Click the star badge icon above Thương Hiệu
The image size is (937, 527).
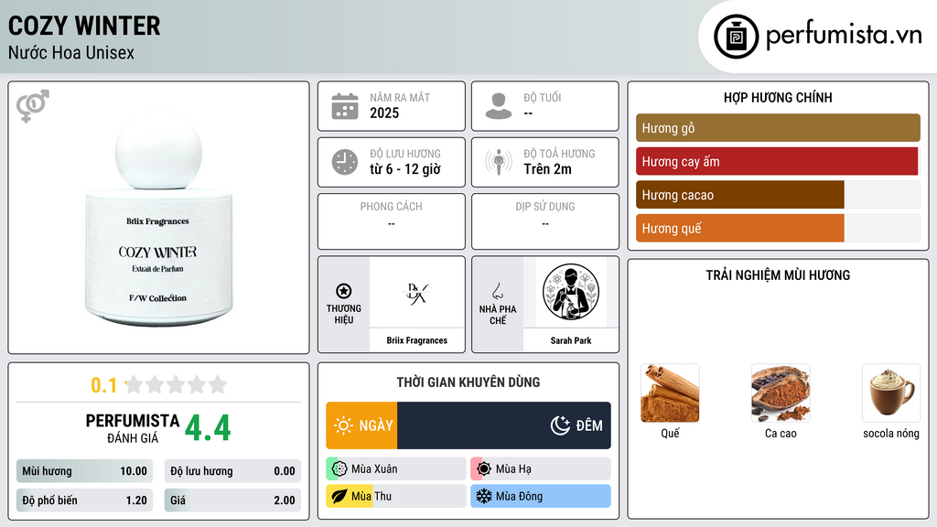(344, 291)
